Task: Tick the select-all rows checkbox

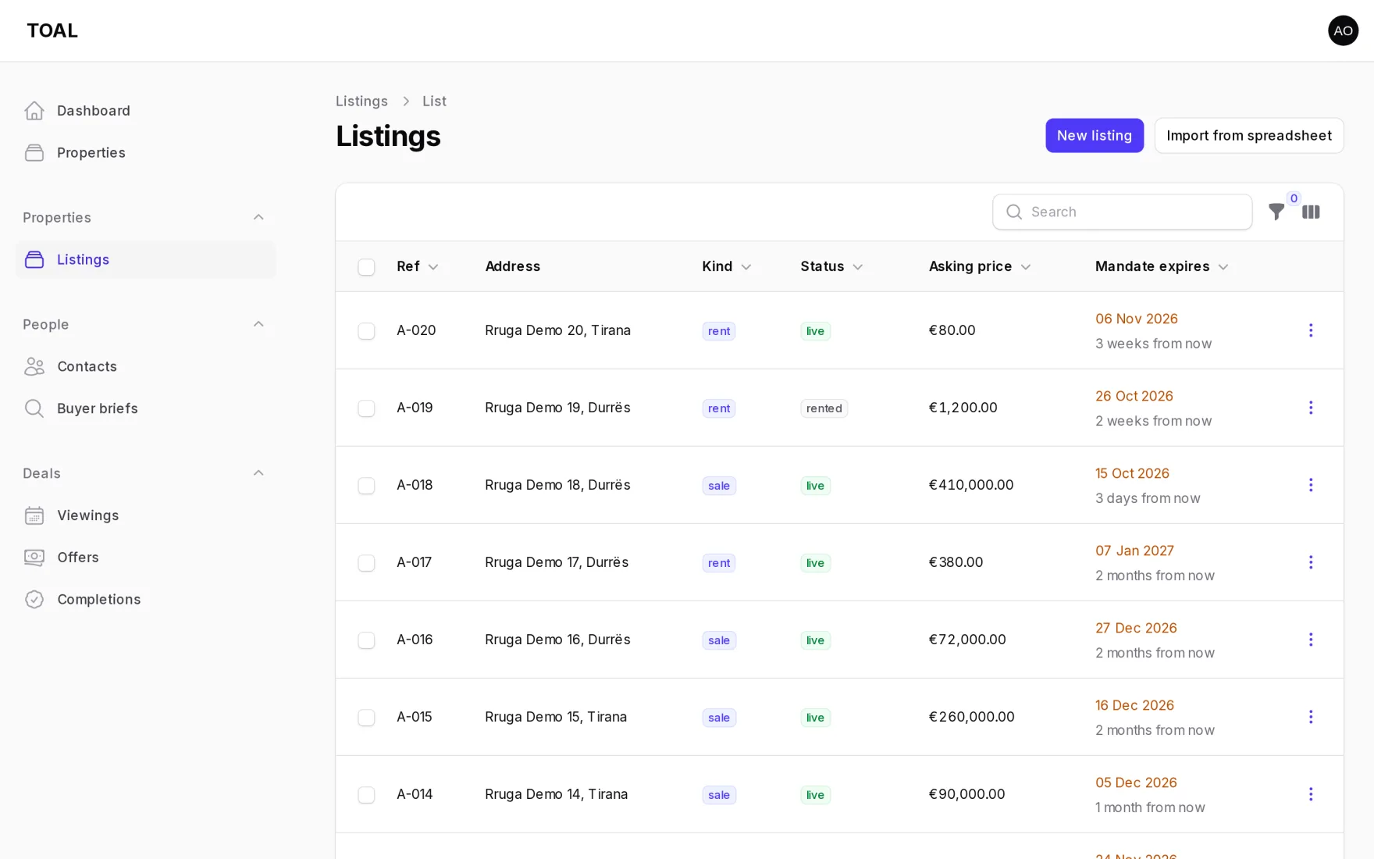Action: point(366,267)
